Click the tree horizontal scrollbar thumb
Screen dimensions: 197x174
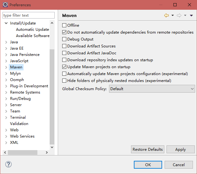23,152
